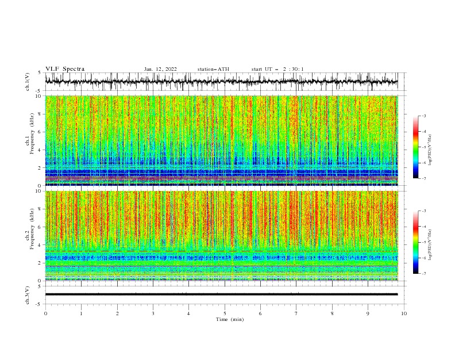This screenshot has height=352, width=455.
Task: Click time axis tick label '0'
Action: click(x=45, y=313)
